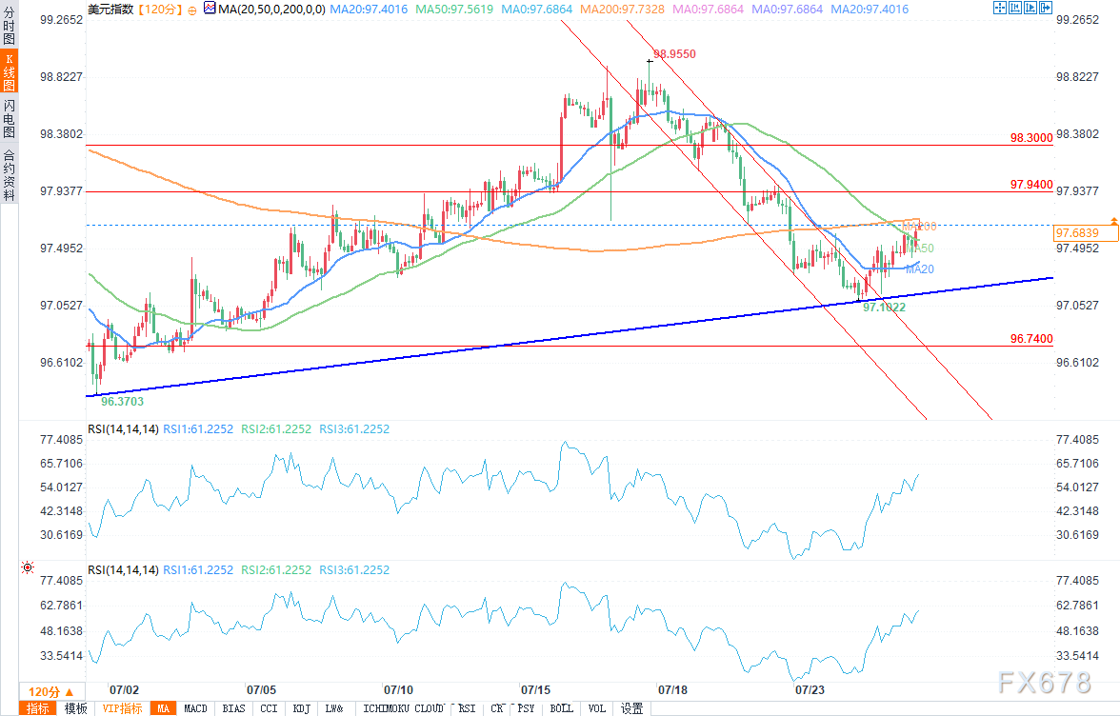
Task: Select the 指标 tab in bottom bar
Action: point(38,708)
